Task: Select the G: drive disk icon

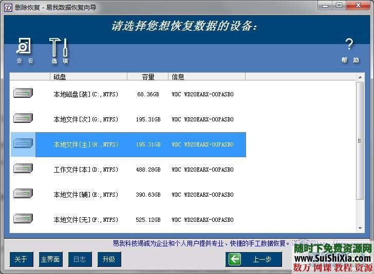Action: point(23,119)
